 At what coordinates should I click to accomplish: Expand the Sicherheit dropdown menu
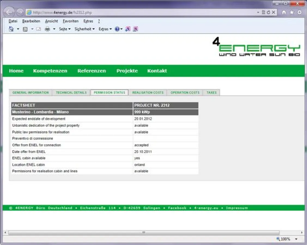pyautogui.click(x=84, y=29)
